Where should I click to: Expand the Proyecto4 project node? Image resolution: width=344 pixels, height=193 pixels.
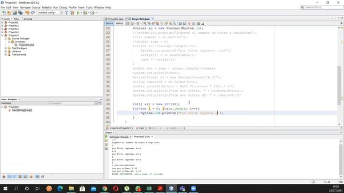click(x=2, y=32)
